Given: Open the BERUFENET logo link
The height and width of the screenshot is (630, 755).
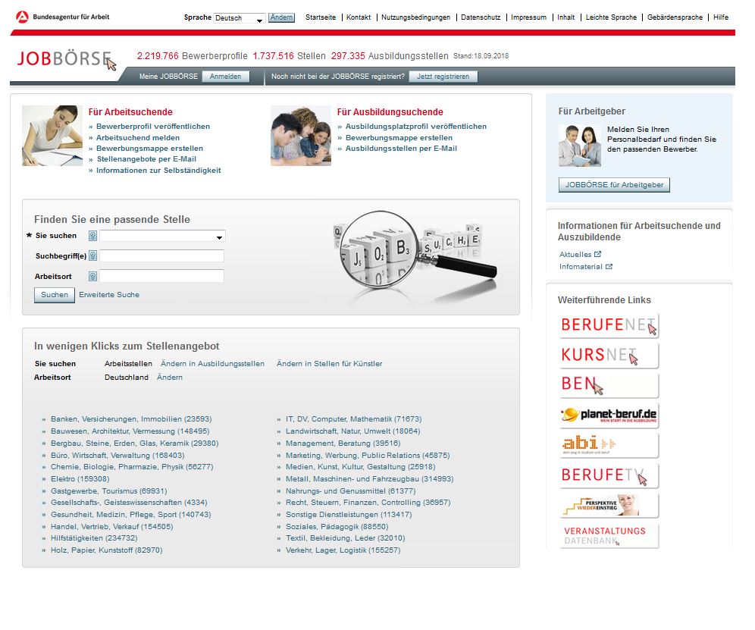Looking at the screenshot, I should click(609, 325).
